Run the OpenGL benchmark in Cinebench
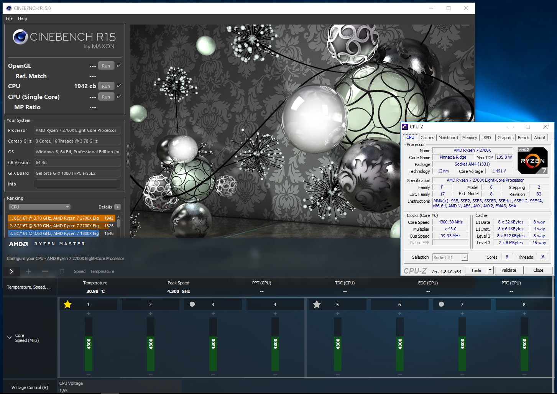Image resolution: width=557 pixels, height=394 pixels. [x=106, y=66]
